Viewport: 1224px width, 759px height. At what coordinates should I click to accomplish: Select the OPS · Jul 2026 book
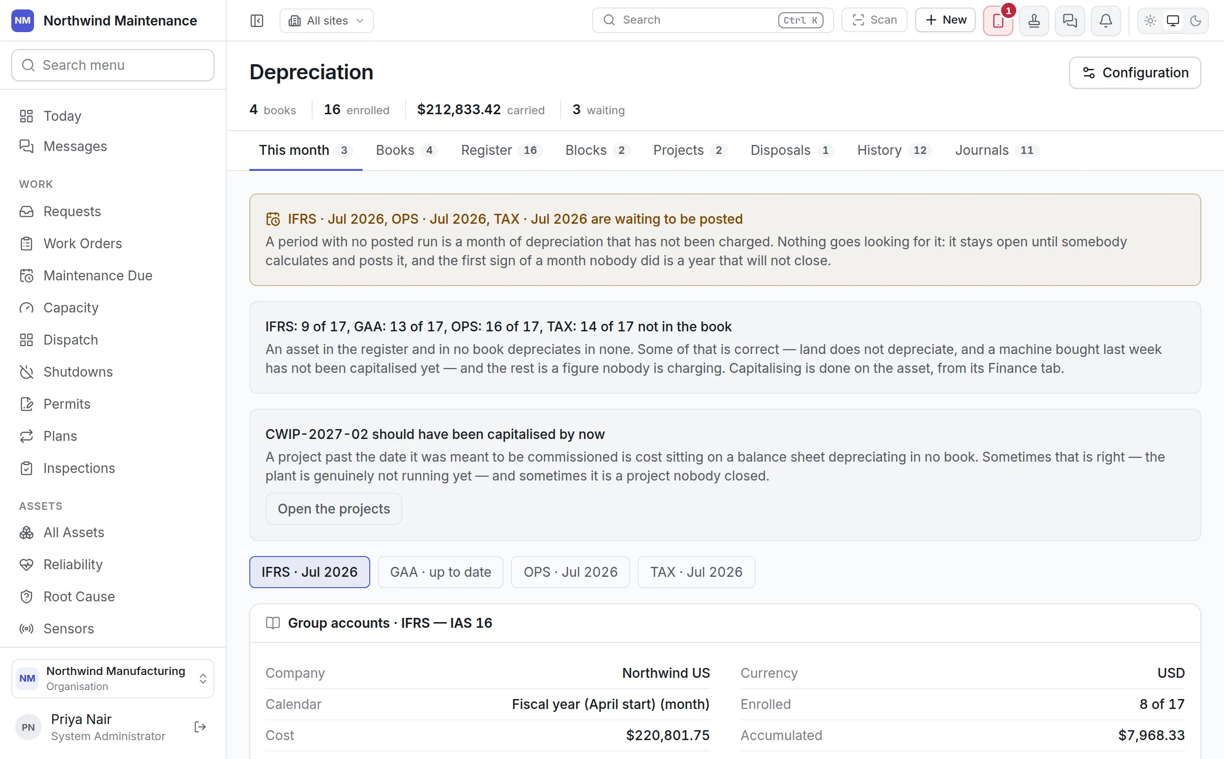point(570,572)
